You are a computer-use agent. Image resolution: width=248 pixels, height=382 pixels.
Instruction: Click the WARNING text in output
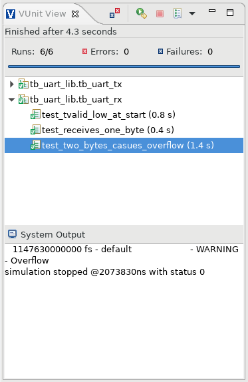tap(217, 249)
